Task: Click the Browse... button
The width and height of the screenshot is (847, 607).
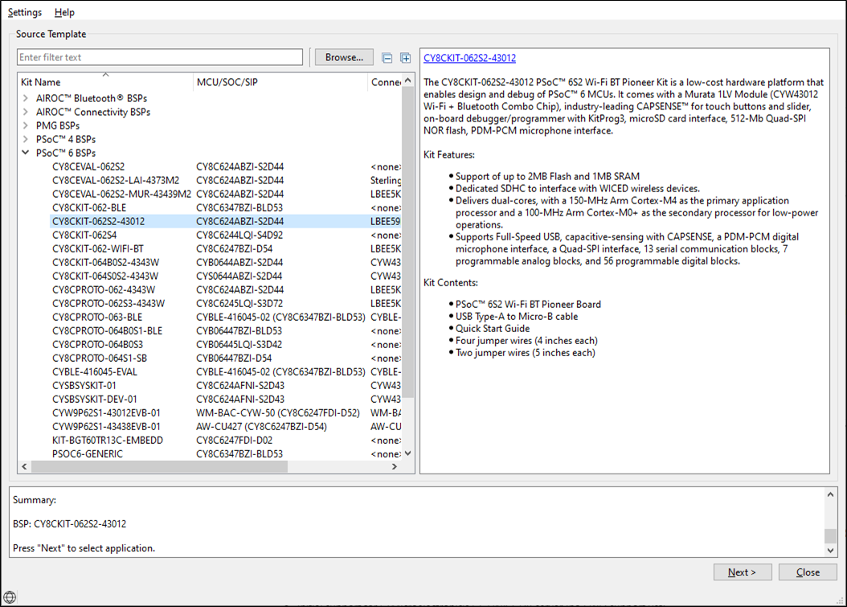Action: click(x=344, y=57)
